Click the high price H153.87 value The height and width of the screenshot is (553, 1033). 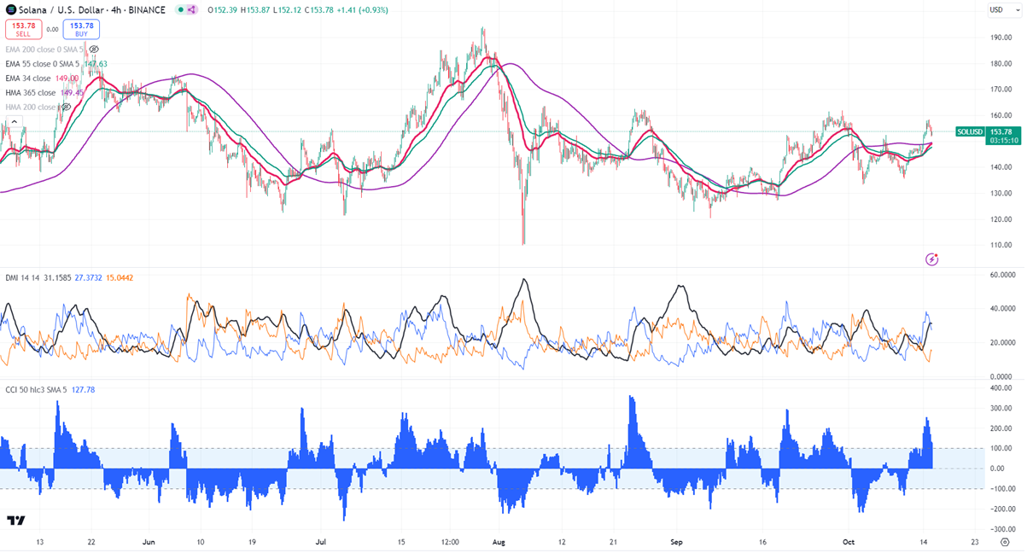coord(255,10)
